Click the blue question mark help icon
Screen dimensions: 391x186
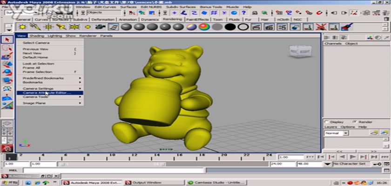243,13
